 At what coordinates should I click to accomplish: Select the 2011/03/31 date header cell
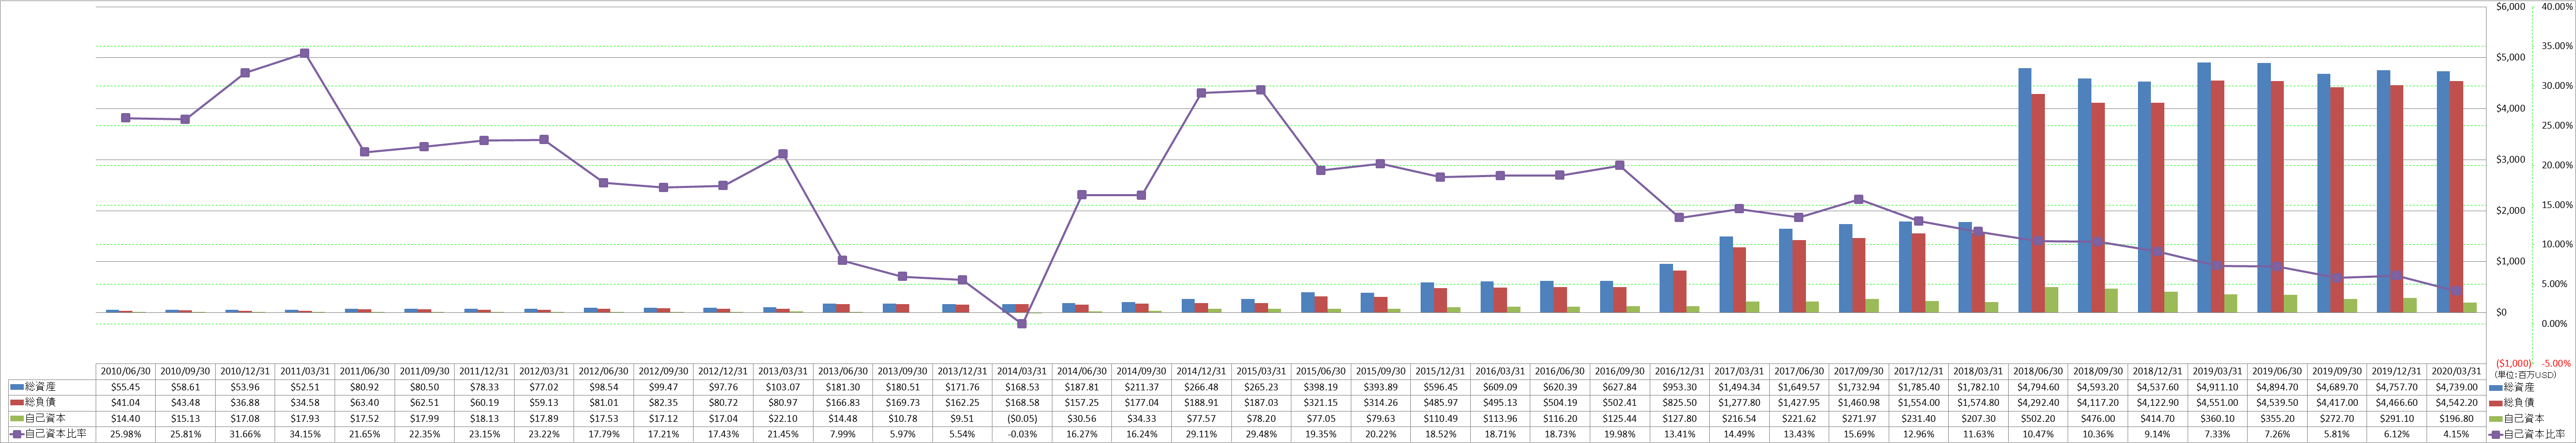(305, 370)
